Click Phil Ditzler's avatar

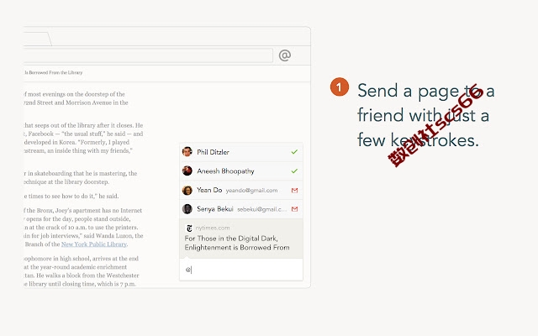pyautogui.click(x=187, y=152)
